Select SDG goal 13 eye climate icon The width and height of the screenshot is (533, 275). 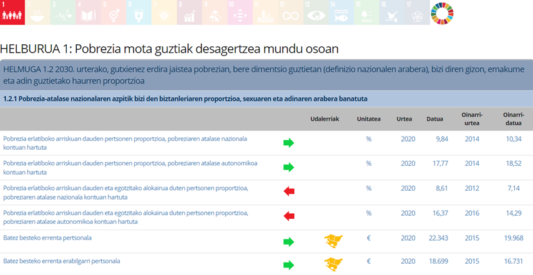pyautogui.click(x=316, y=12)
